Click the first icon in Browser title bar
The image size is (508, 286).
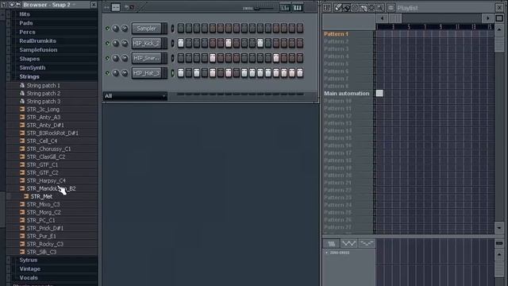point(4,5)
